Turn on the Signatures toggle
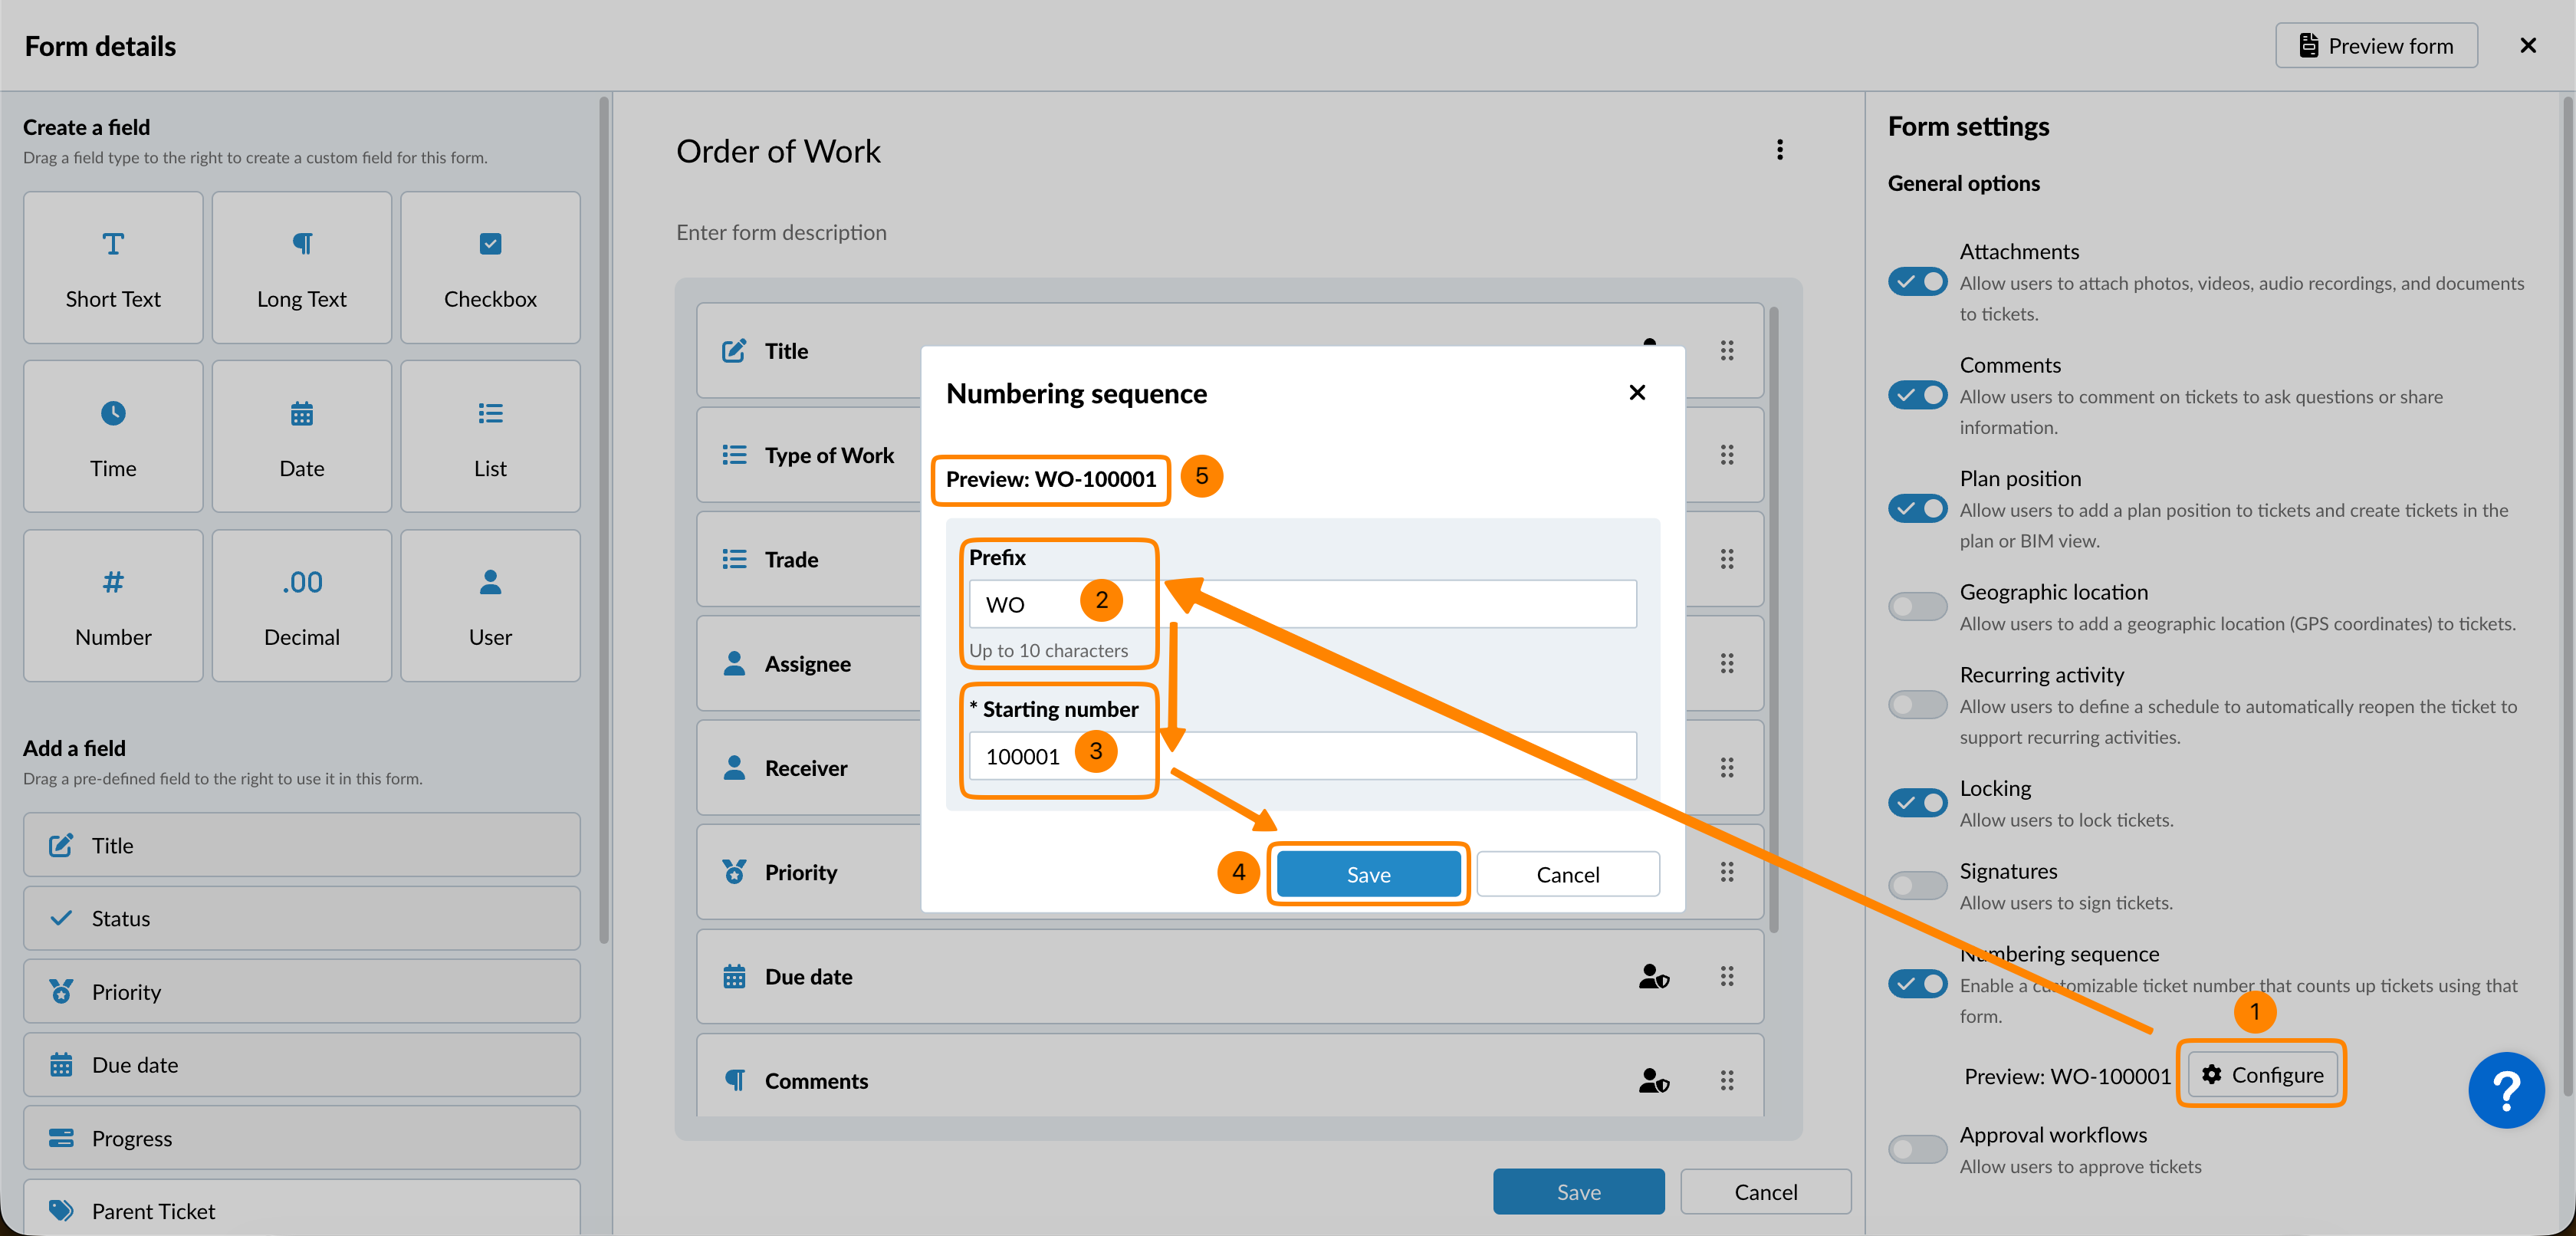Screen dimensions: 2576x1236 (x=1917, y=885)
